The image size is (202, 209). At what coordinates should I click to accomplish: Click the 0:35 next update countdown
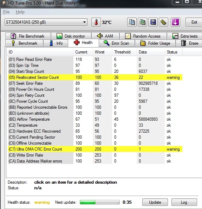pos(127,202)
